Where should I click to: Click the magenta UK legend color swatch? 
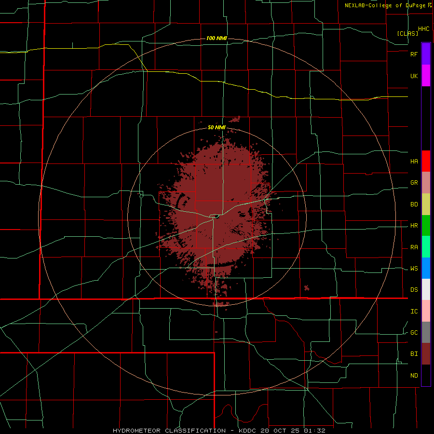click(426, 76)
